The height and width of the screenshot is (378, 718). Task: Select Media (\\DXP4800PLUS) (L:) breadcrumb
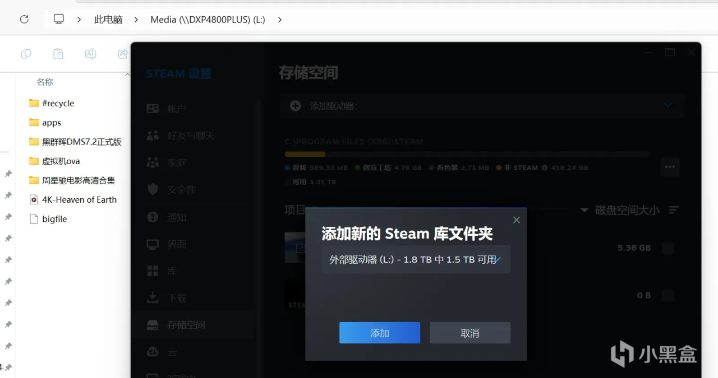coord(208,19)
